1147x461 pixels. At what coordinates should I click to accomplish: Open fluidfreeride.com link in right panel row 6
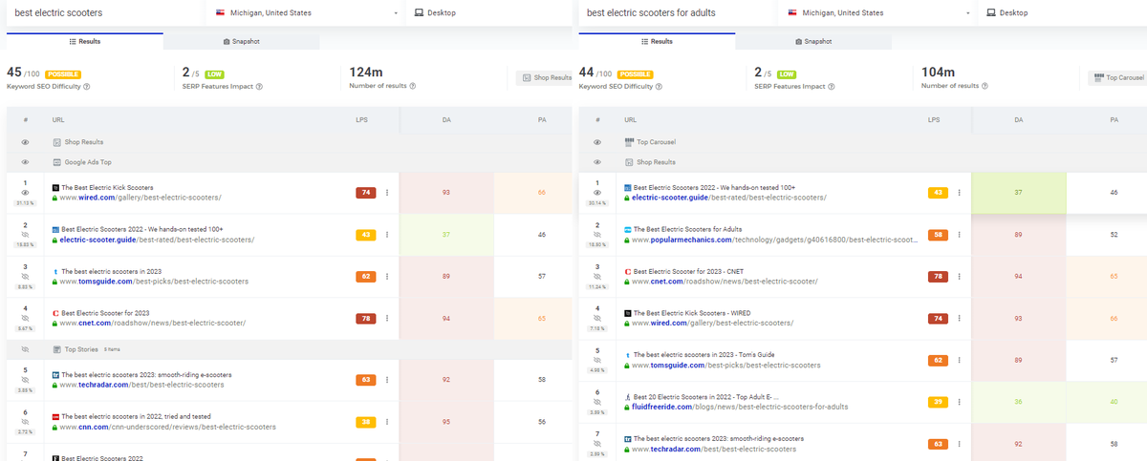coord(739,408)
